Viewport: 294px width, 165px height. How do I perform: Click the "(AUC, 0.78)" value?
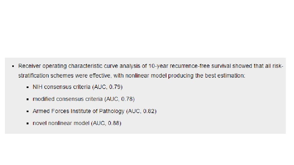point(119,99)
